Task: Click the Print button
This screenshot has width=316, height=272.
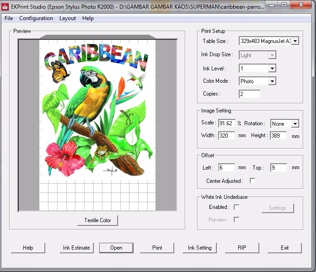Action: point(157,248)
